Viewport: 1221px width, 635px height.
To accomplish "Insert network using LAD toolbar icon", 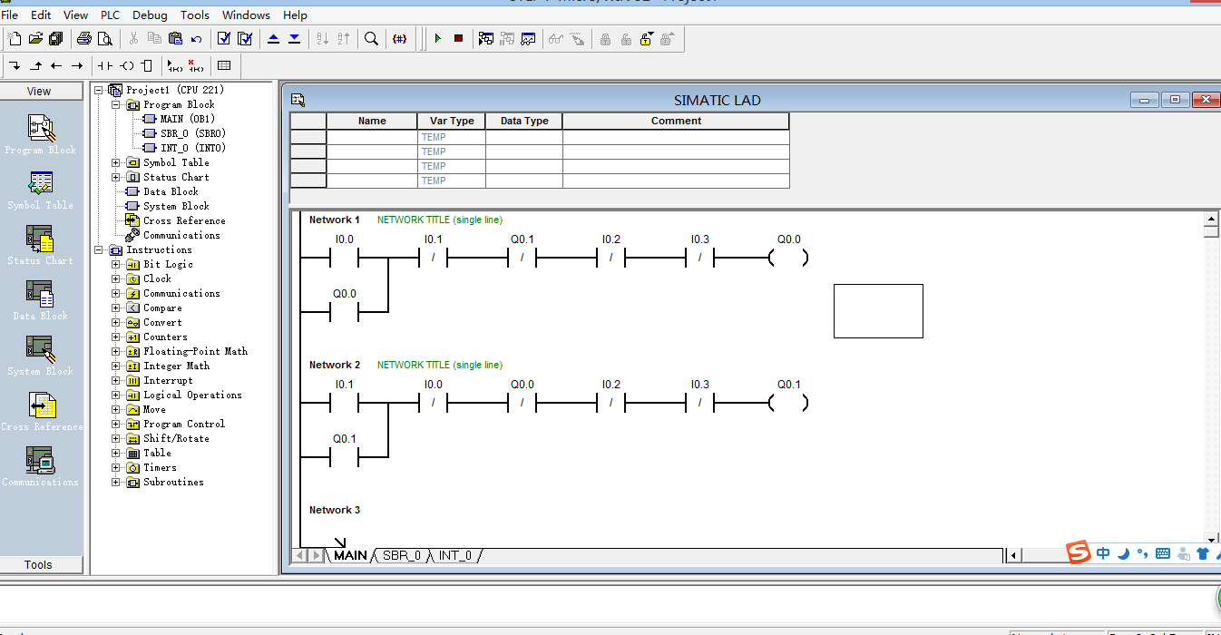I will click(x=175, y=65).
